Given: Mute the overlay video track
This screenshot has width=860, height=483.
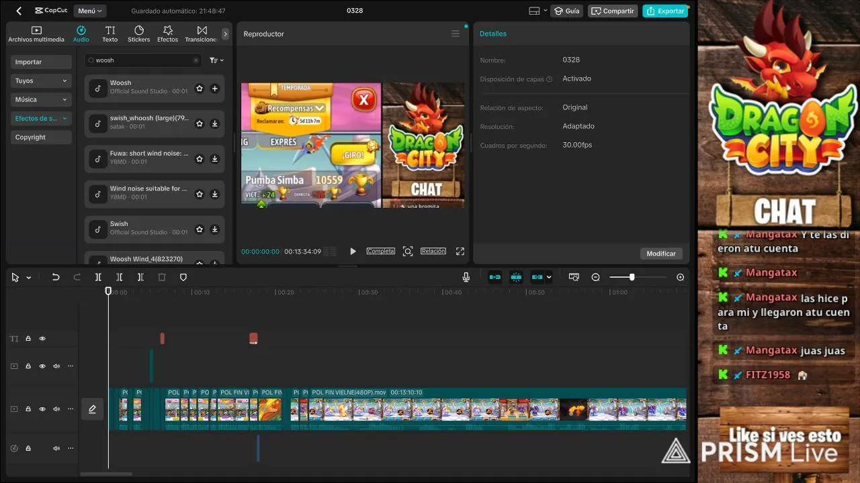Looking at the screenshot, I should click(x=56, y=366).
